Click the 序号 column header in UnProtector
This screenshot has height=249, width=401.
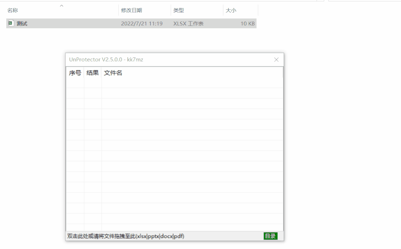[75, 73]
